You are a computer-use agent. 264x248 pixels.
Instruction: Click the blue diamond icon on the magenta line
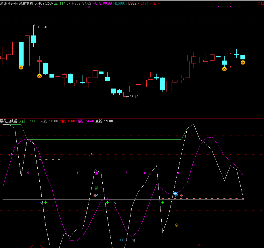(175, 193)
